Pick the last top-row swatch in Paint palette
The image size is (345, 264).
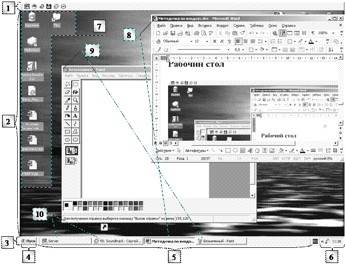(141, 203)
